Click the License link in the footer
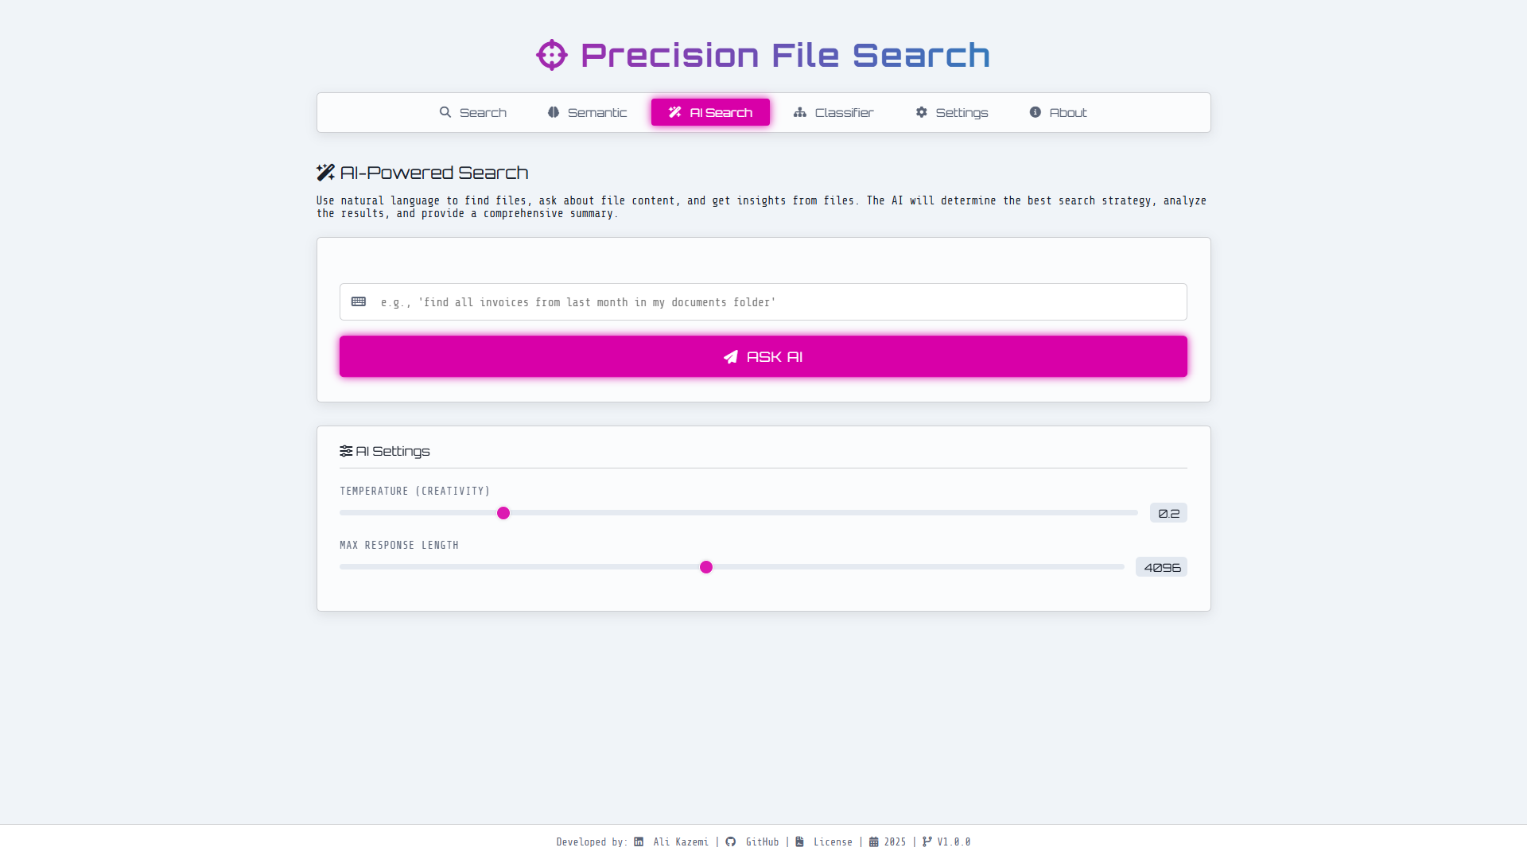This screenshot has width=1527, height=859. [x=832, y=842]
